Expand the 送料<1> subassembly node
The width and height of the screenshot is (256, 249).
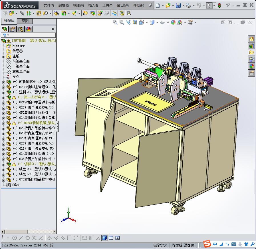[x=4, y=93]
